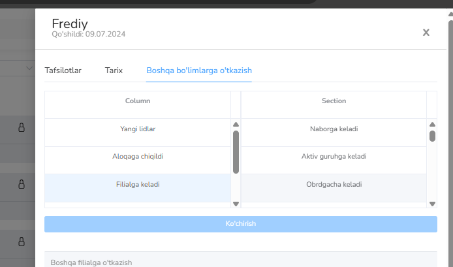The width and height of the screenshot is (453, 267).
Task: Select Yangi lidlar in Column list
Action: 138,129
